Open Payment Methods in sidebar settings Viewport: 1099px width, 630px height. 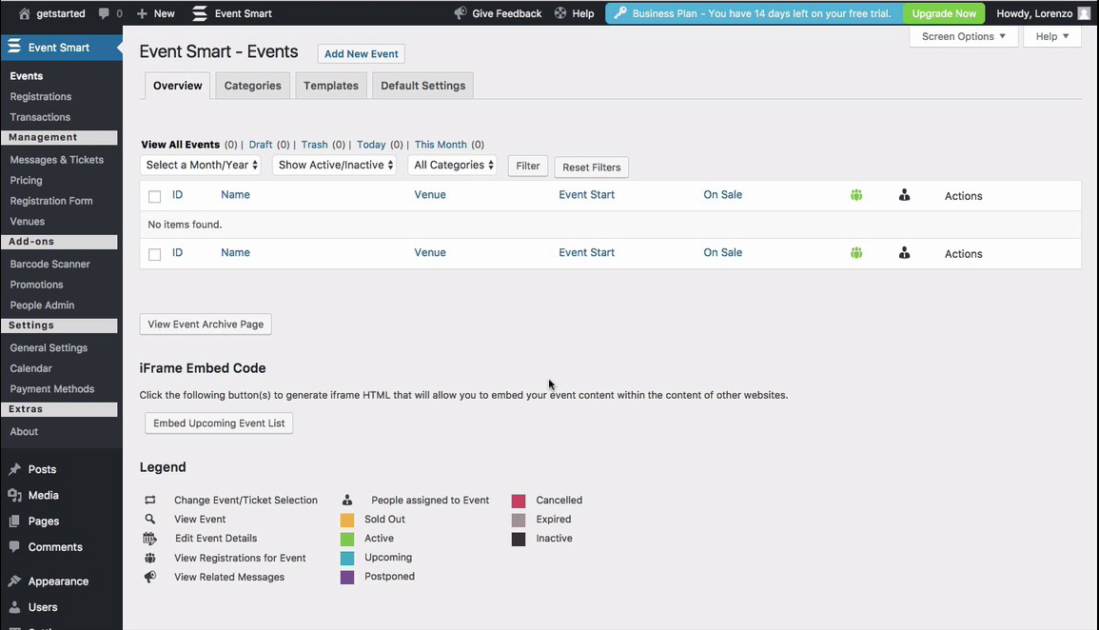point(52,389)
